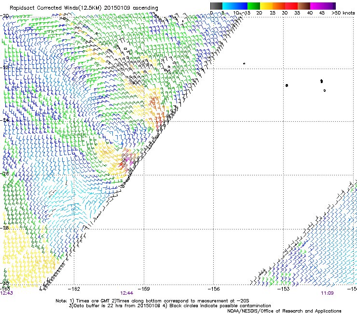
Task: Click the '-24' latitude axis label
Action: coord(4,120)
